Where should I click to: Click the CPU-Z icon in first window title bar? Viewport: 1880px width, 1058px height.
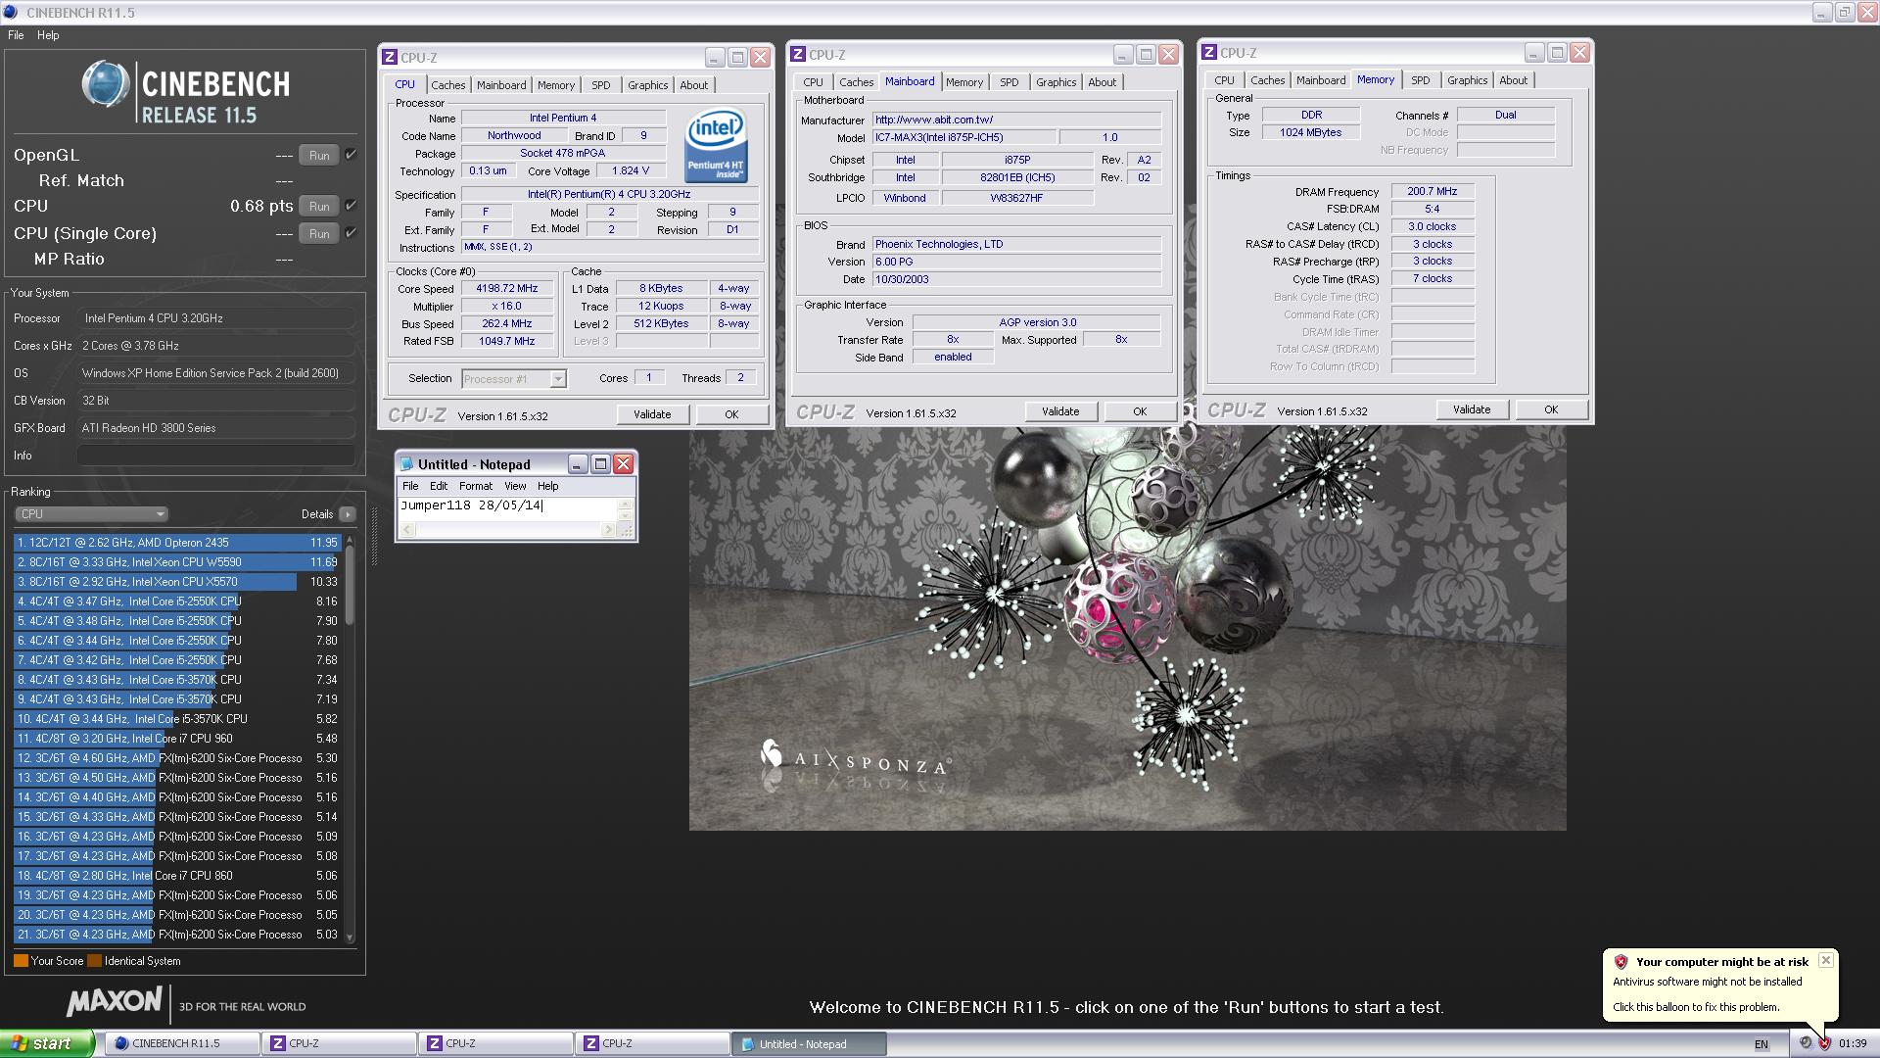[390, 58]
